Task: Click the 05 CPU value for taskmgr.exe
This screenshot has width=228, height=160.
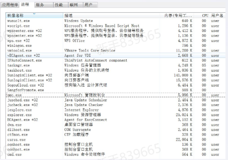Action: coord(204,65)
